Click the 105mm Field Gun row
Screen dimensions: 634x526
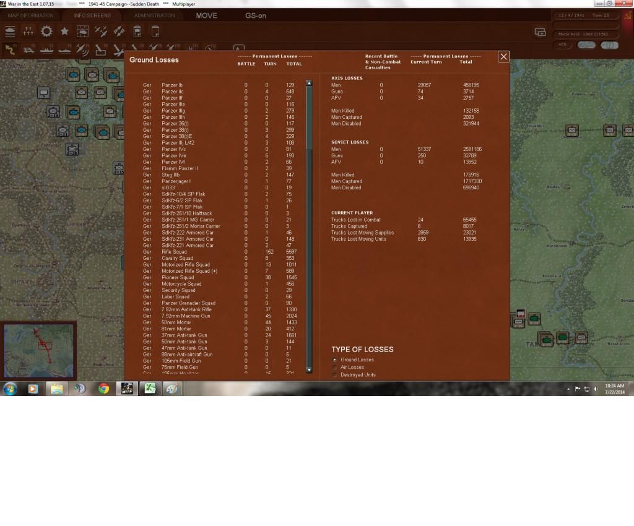tap(221, 361)
